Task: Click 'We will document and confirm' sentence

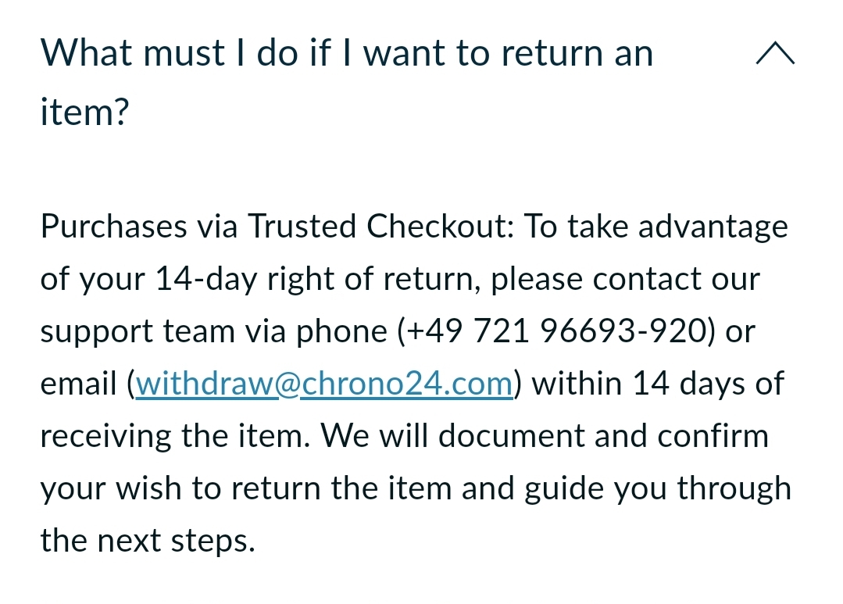Action: coord(545,436)
